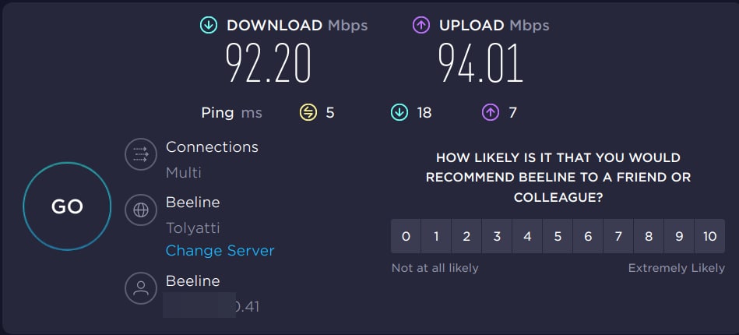Open the Change Server link
Screen dimensions: 739x335
point(220,251)
